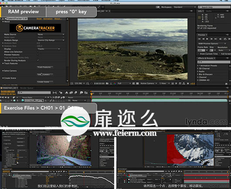The image size is (231, 189).
Task: Step forward one frame in Preview panel
Action: pyautogui.click(x=211, y=39)
